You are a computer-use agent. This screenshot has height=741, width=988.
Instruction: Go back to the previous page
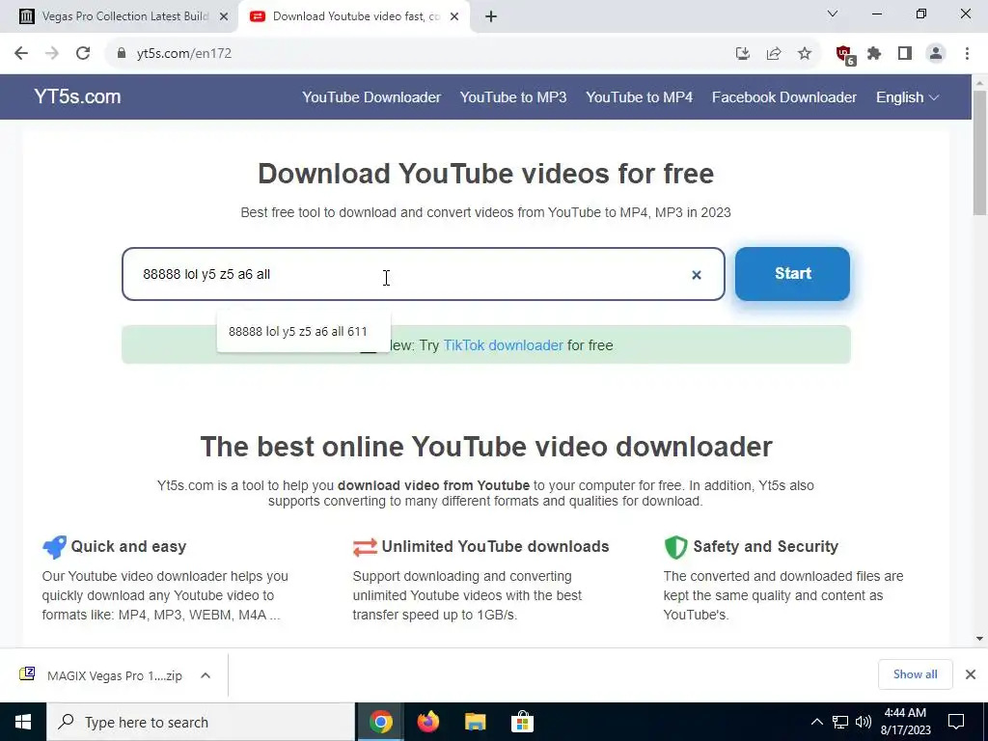[x=21, y=54]
